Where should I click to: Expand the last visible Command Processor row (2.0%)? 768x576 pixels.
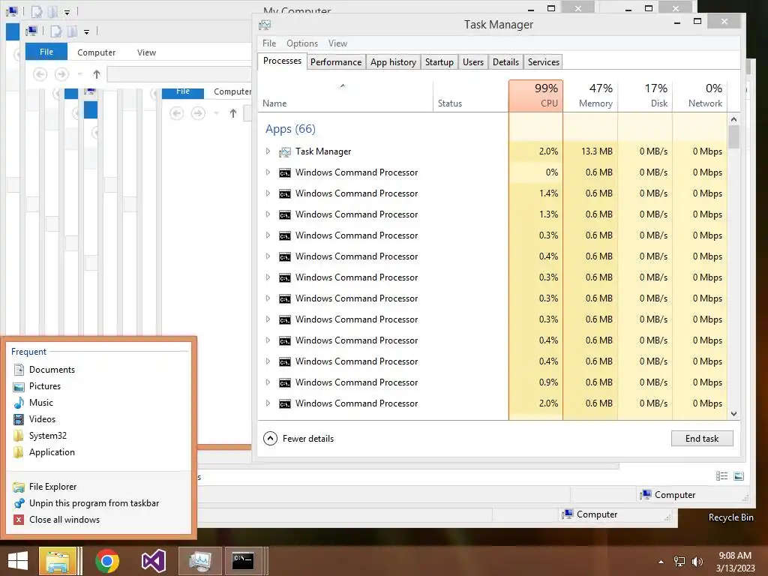tap(268, 403)
